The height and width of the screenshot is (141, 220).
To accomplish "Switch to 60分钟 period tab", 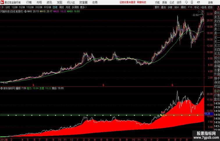I will tap(47, 7).
